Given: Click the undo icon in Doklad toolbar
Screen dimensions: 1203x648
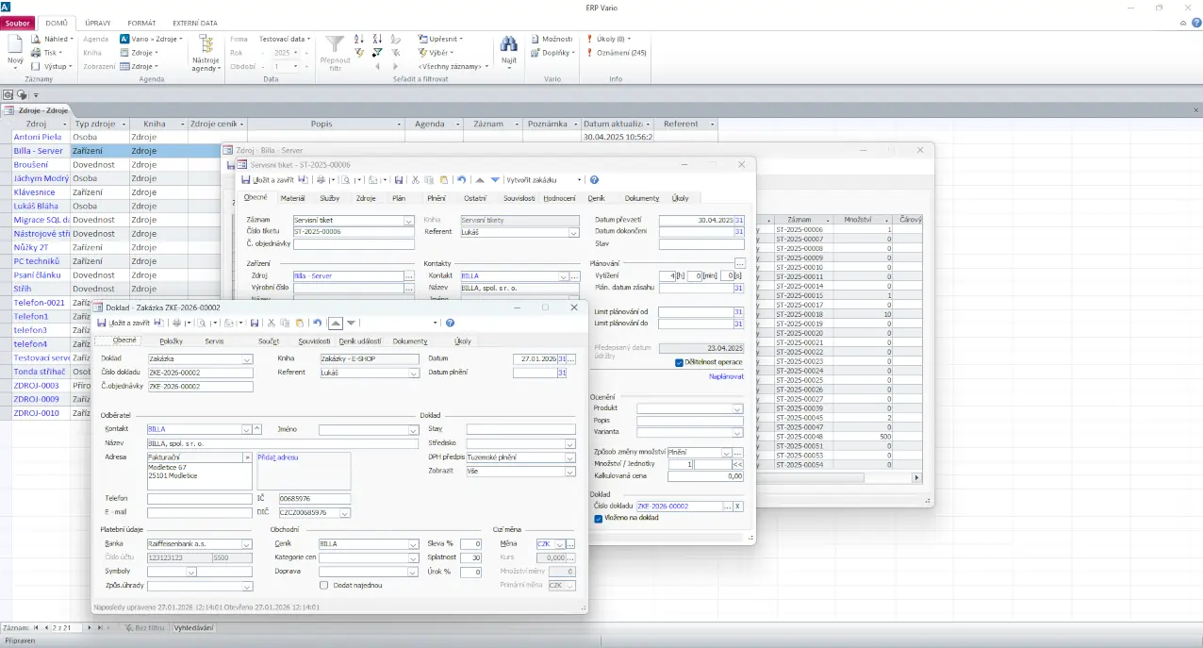Looking at the screenshot, I should 318,323.
